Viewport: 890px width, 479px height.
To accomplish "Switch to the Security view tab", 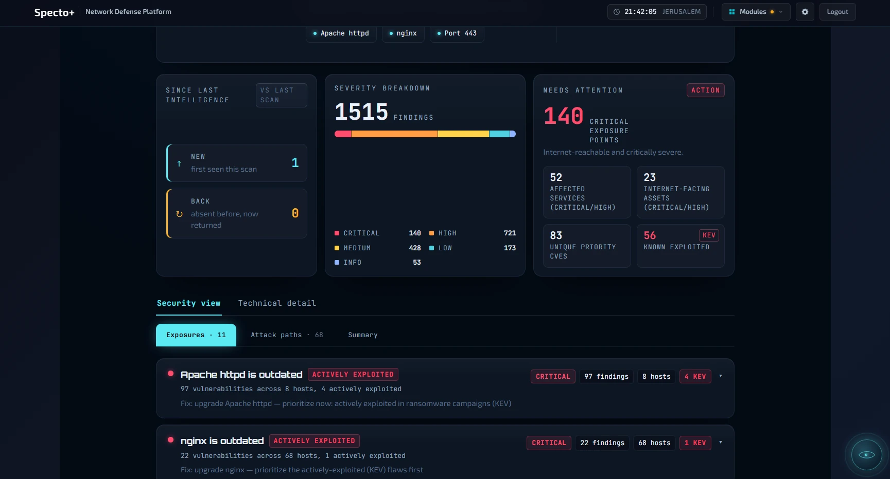I will click(189, 303).
